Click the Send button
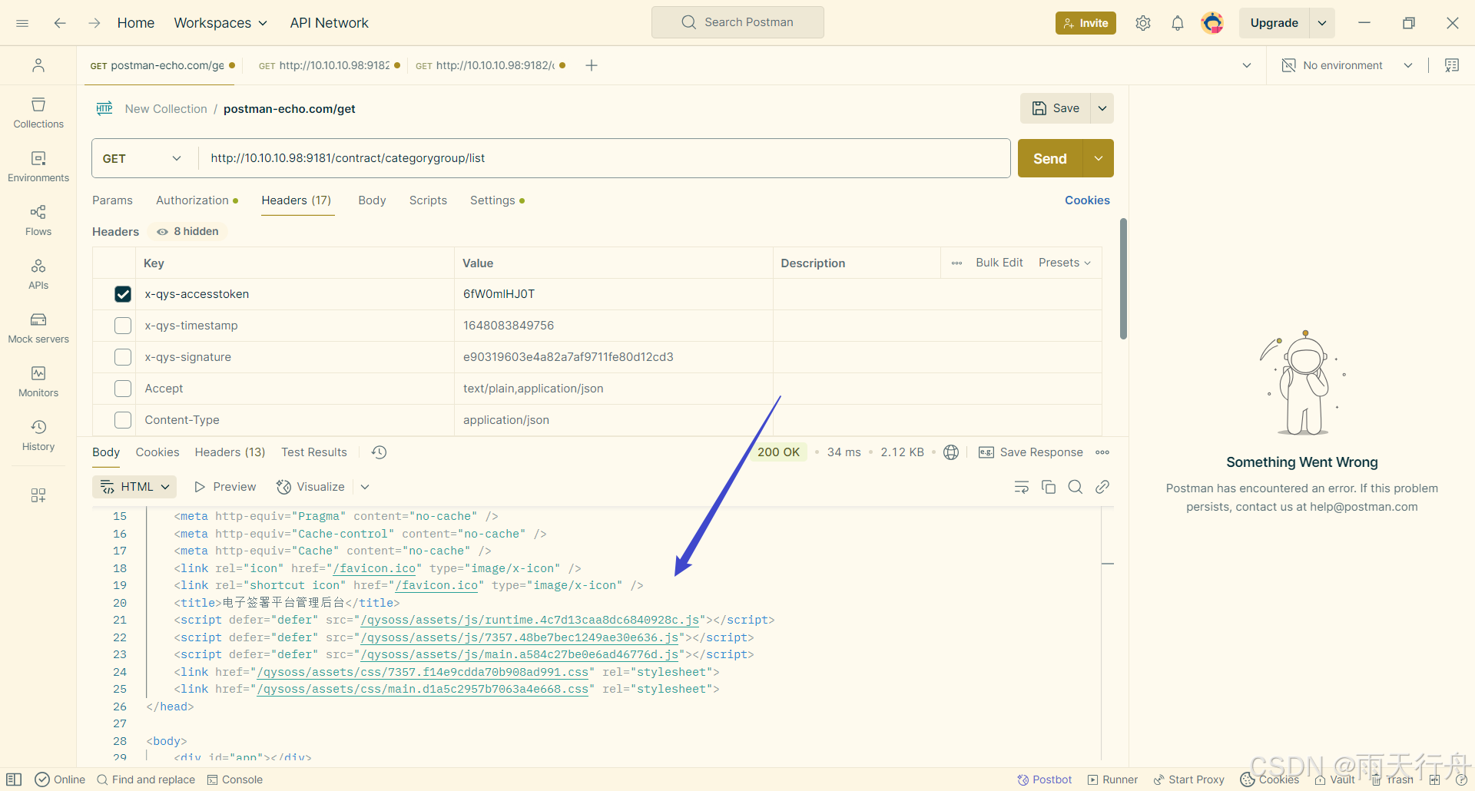 pos(1050,158)
